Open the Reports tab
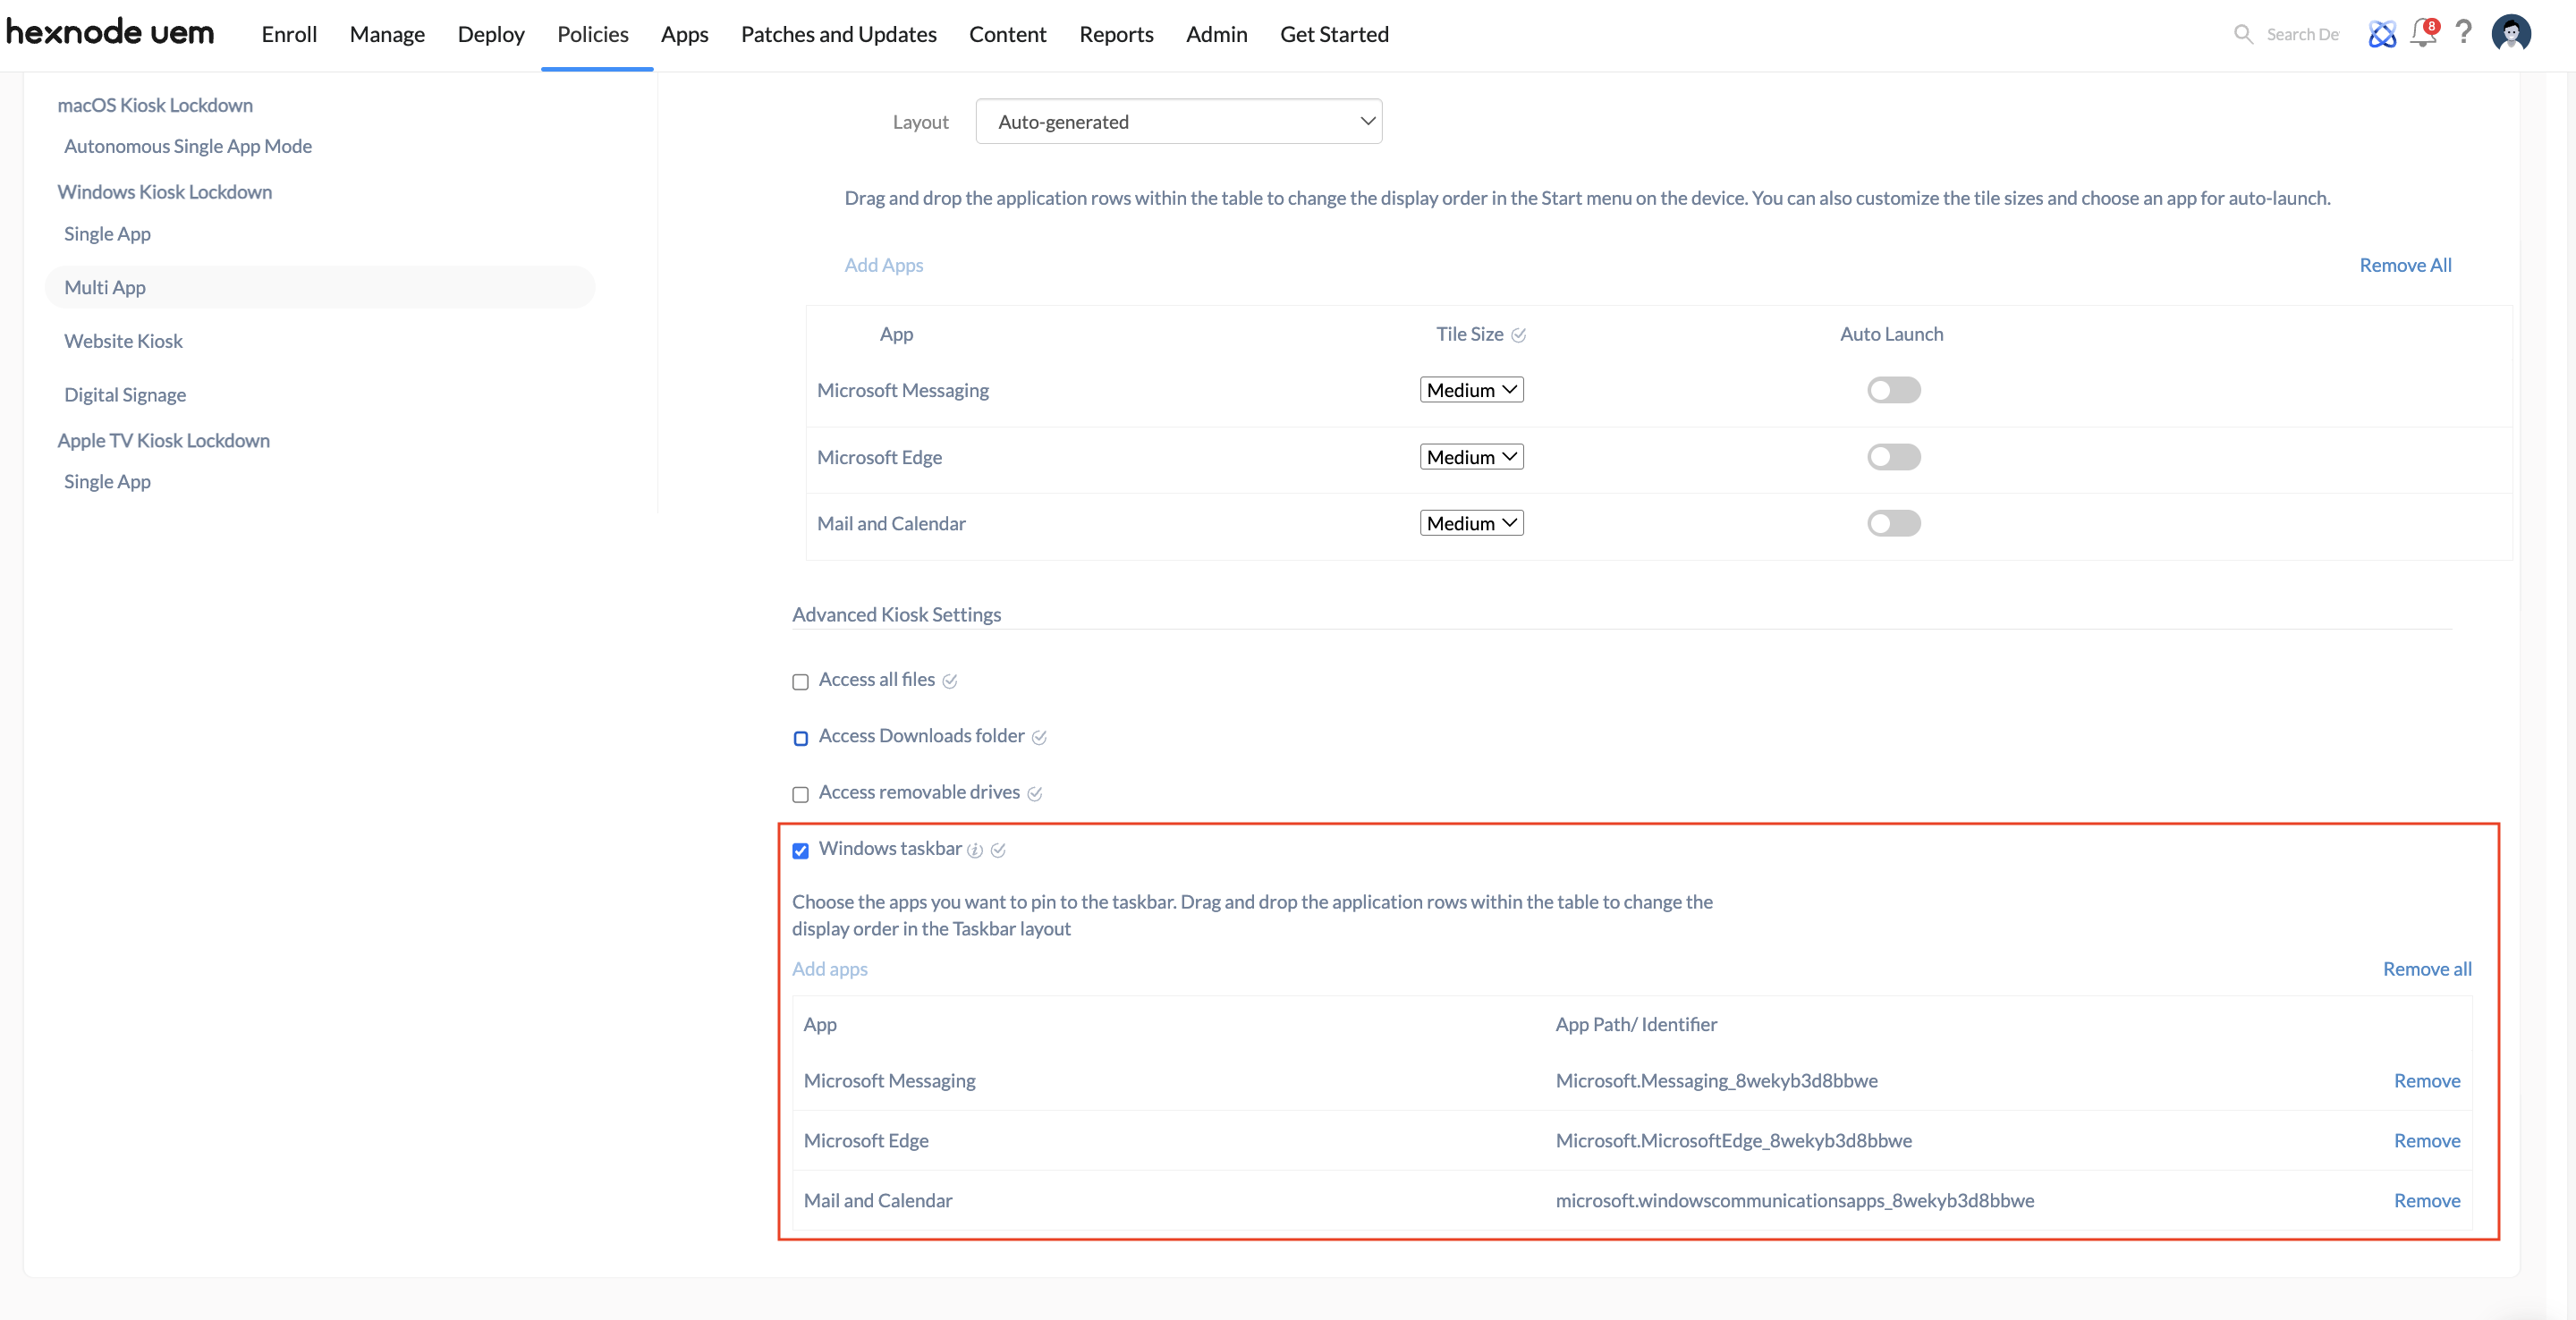 pos(1116,34)
